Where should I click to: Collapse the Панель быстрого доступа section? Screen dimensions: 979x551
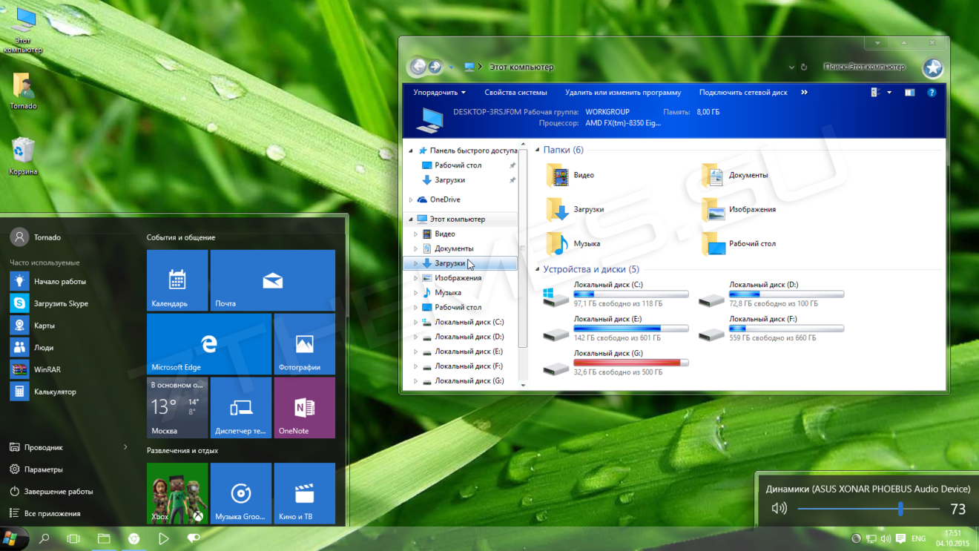[410, 150]
